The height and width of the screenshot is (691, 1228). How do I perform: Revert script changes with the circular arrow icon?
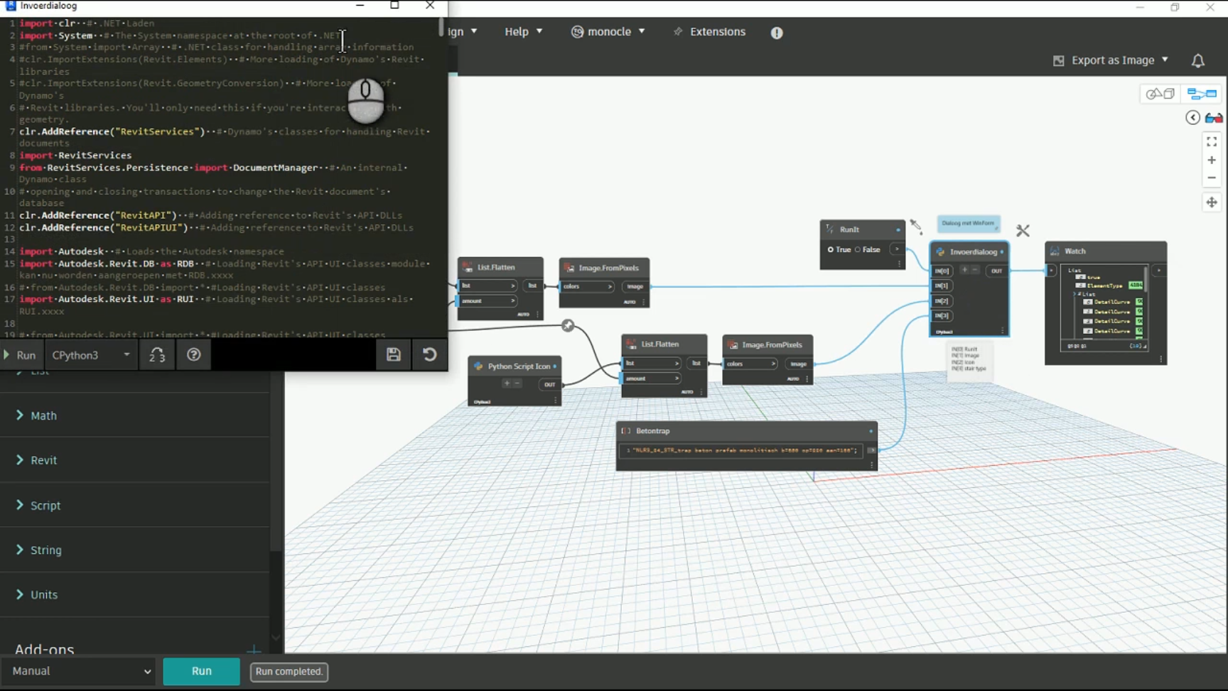(x=429, y=354)
